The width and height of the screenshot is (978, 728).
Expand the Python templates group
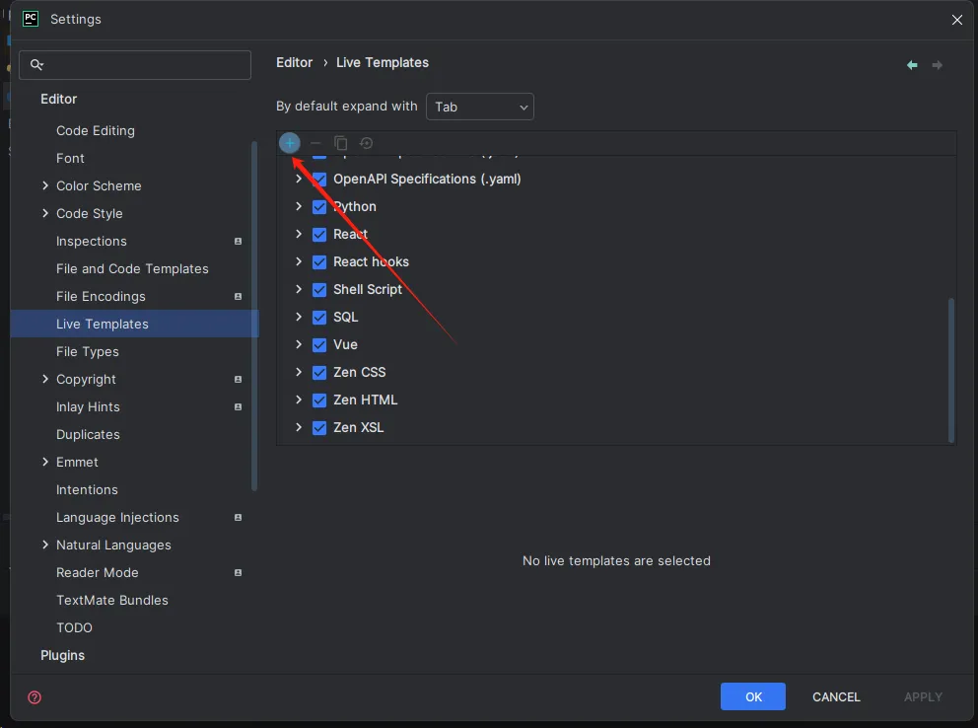click(299, 206)
